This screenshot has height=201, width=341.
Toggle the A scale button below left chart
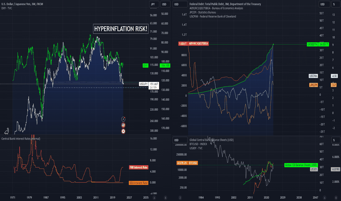[154, 198]
